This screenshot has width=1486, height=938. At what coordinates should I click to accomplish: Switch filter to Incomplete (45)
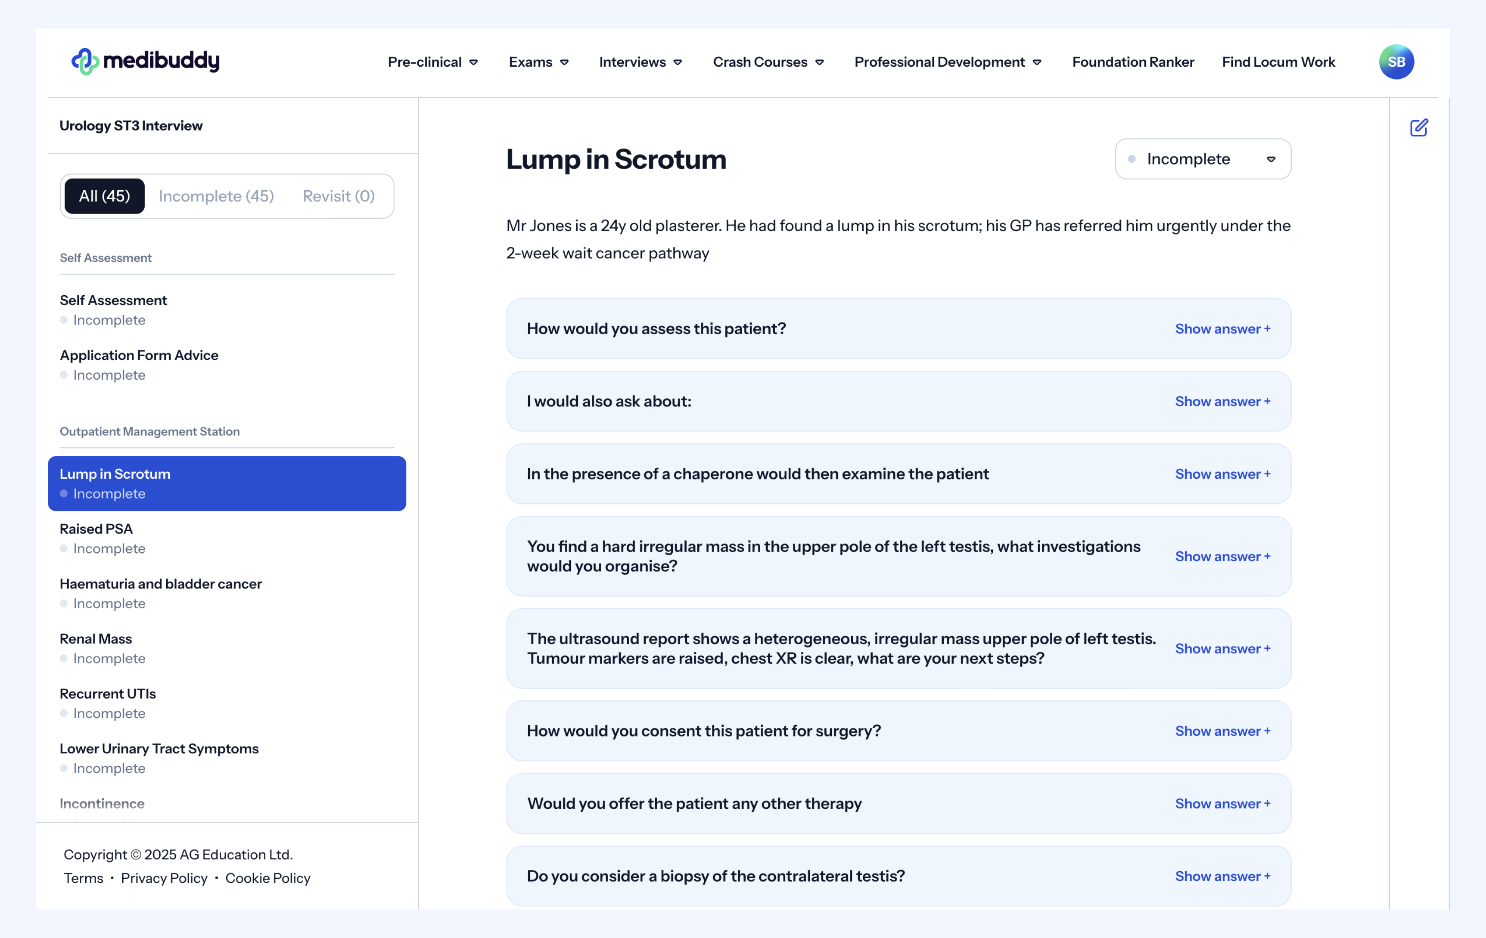216,196
